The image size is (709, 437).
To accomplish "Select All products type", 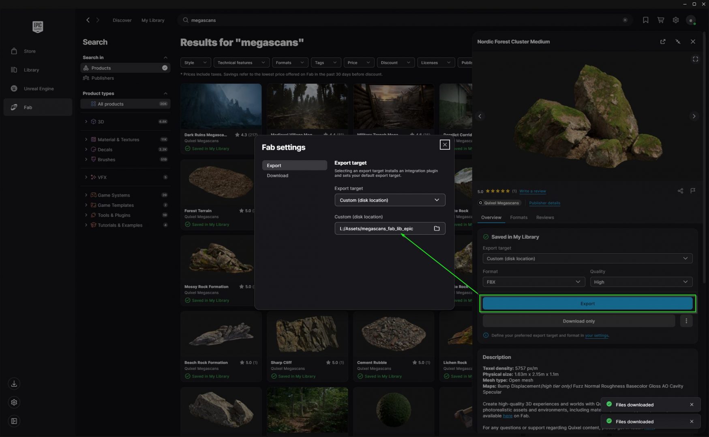I will pos(125,104).
